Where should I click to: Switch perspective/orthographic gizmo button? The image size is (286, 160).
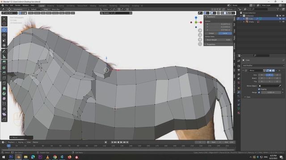200,44
